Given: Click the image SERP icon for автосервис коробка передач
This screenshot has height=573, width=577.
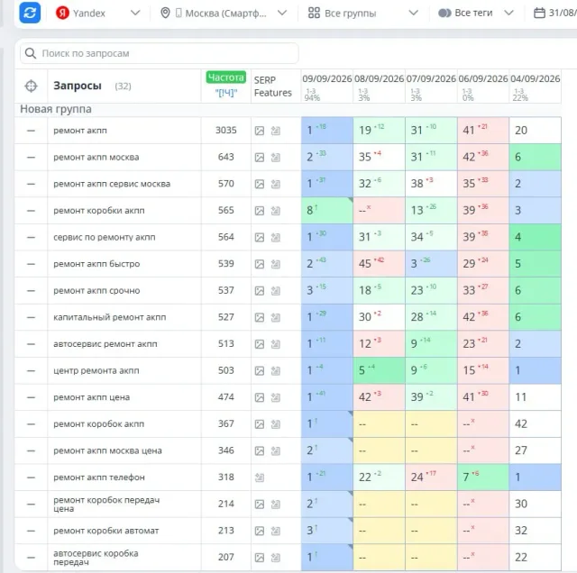Looking at the screenshot, I should (260, 558).
